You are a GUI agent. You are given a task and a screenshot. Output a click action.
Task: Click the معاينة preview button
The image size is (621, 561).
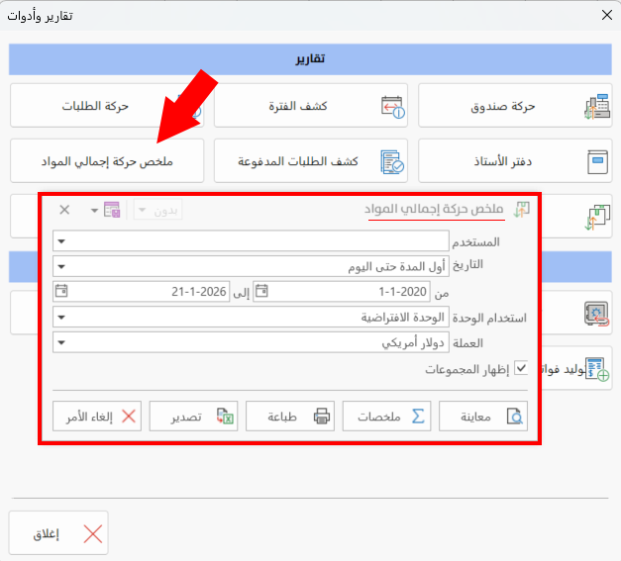[x=483, y=417]
